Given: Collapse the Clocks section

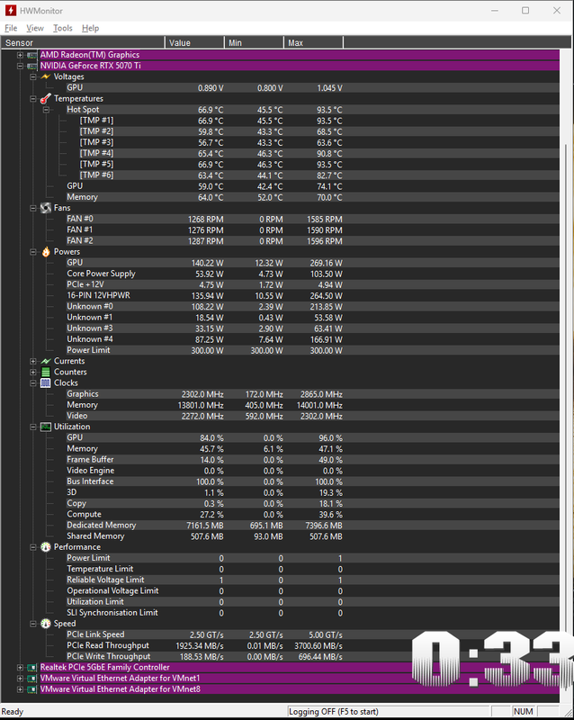Looking at the screenshot, I should (x=33, y=383).
